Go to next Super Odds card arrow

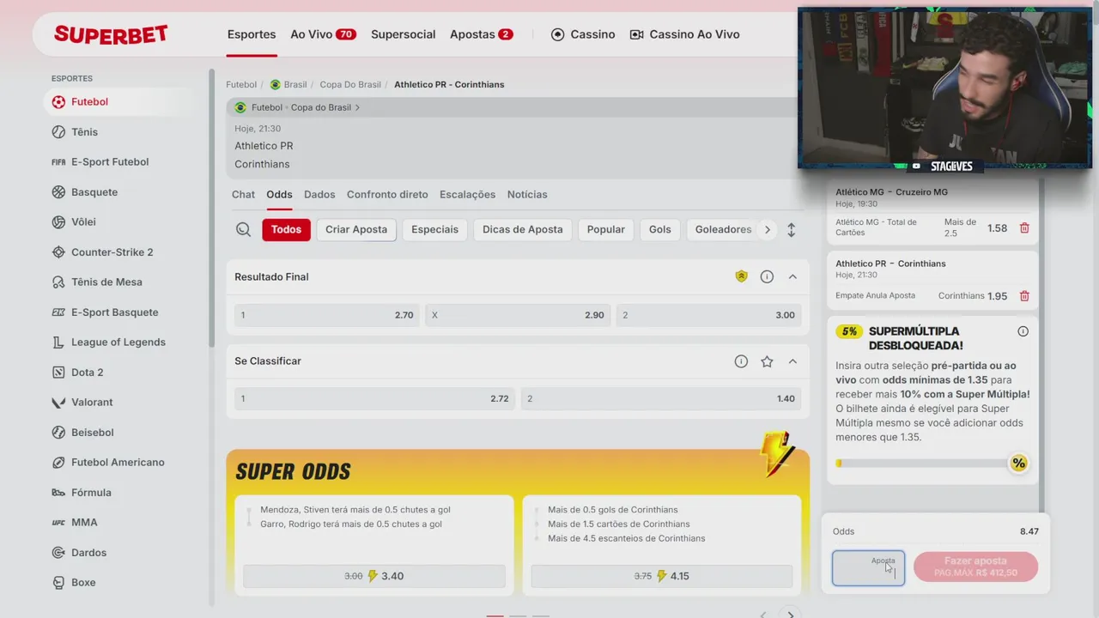[791, 613]
